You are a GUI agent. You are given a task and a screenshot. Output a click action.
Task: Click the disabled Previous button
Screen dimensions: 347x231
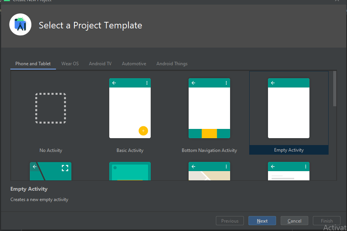click(x=230, y=221)
